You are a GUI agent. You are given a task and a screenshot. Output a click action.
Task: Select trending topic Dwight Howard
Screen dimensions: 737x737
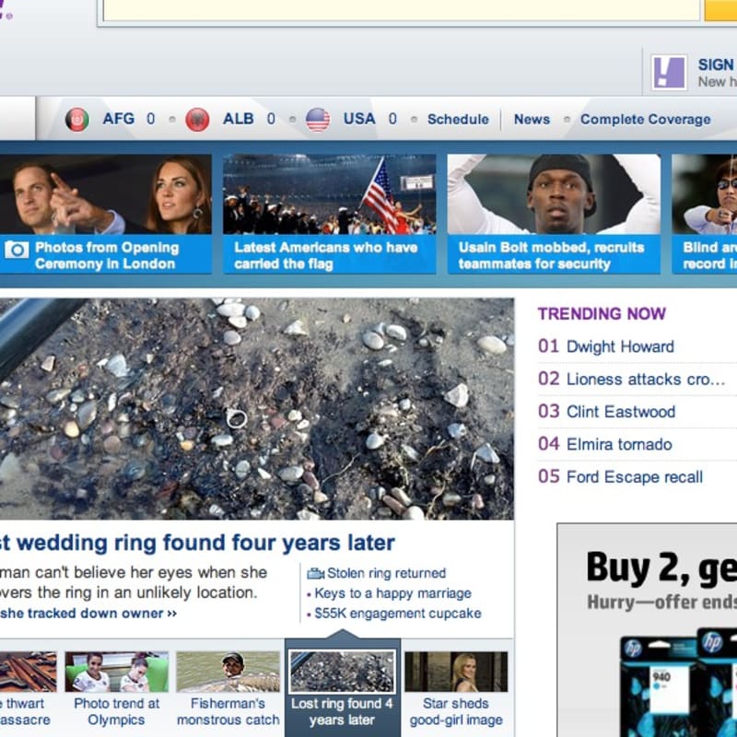tap(620, 346)
